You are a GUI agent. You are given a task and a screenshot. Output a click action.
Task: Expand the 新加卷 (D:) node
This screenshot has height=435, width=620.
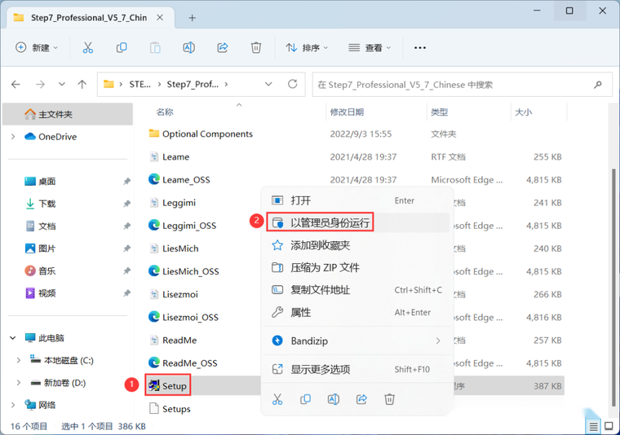(x=18, y=383)
